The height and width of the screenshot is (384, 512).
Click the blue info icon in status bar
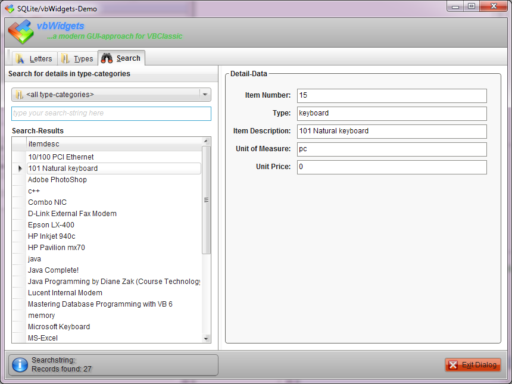[20, 365]
